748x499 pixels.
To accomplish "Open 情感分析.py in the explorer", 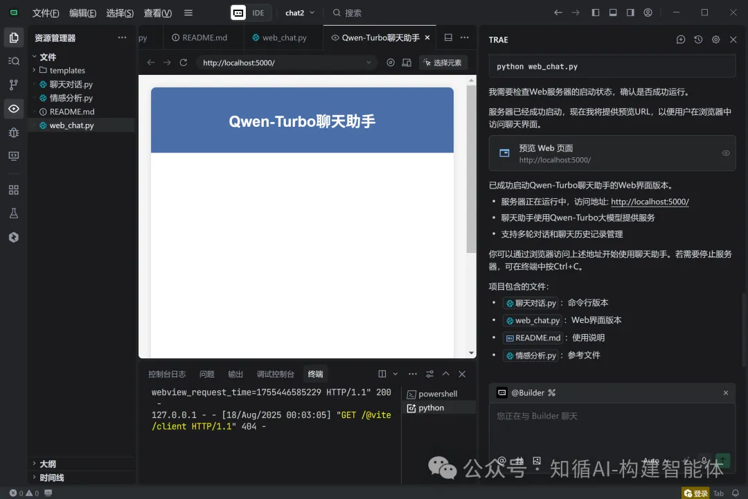I will click(x=71, y=98).
